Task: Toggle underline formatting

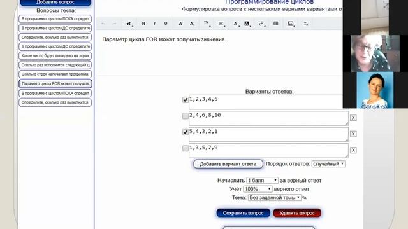Action: click(x=166, y=24)
